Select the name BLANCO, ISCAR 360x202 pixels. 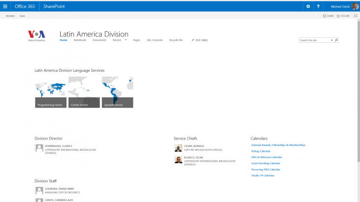tap(194, 158)
